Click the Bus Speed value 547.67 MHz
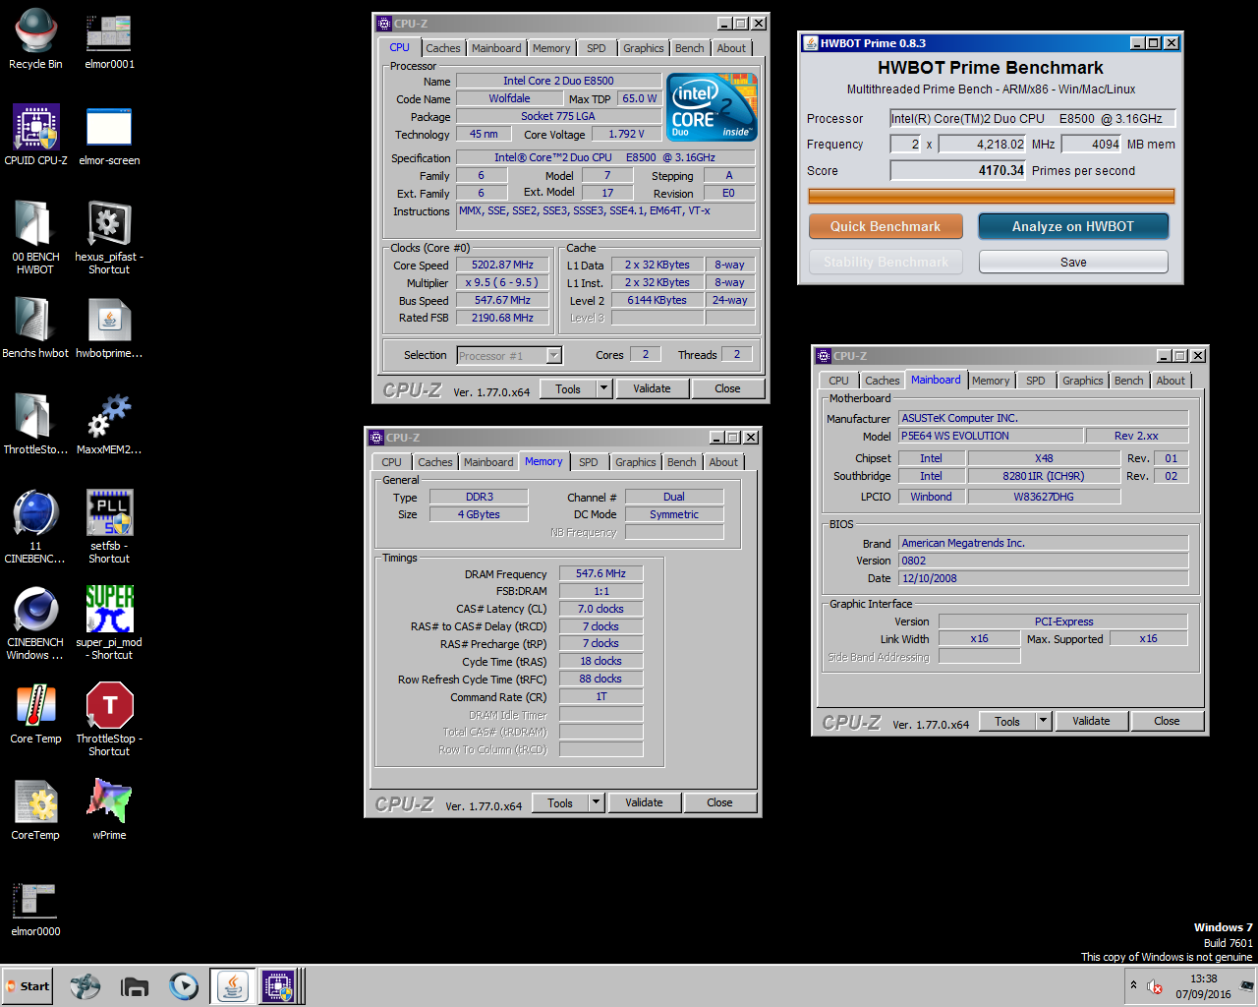Viewport: 1258px width, 1007px height. [x=502, y=301]
